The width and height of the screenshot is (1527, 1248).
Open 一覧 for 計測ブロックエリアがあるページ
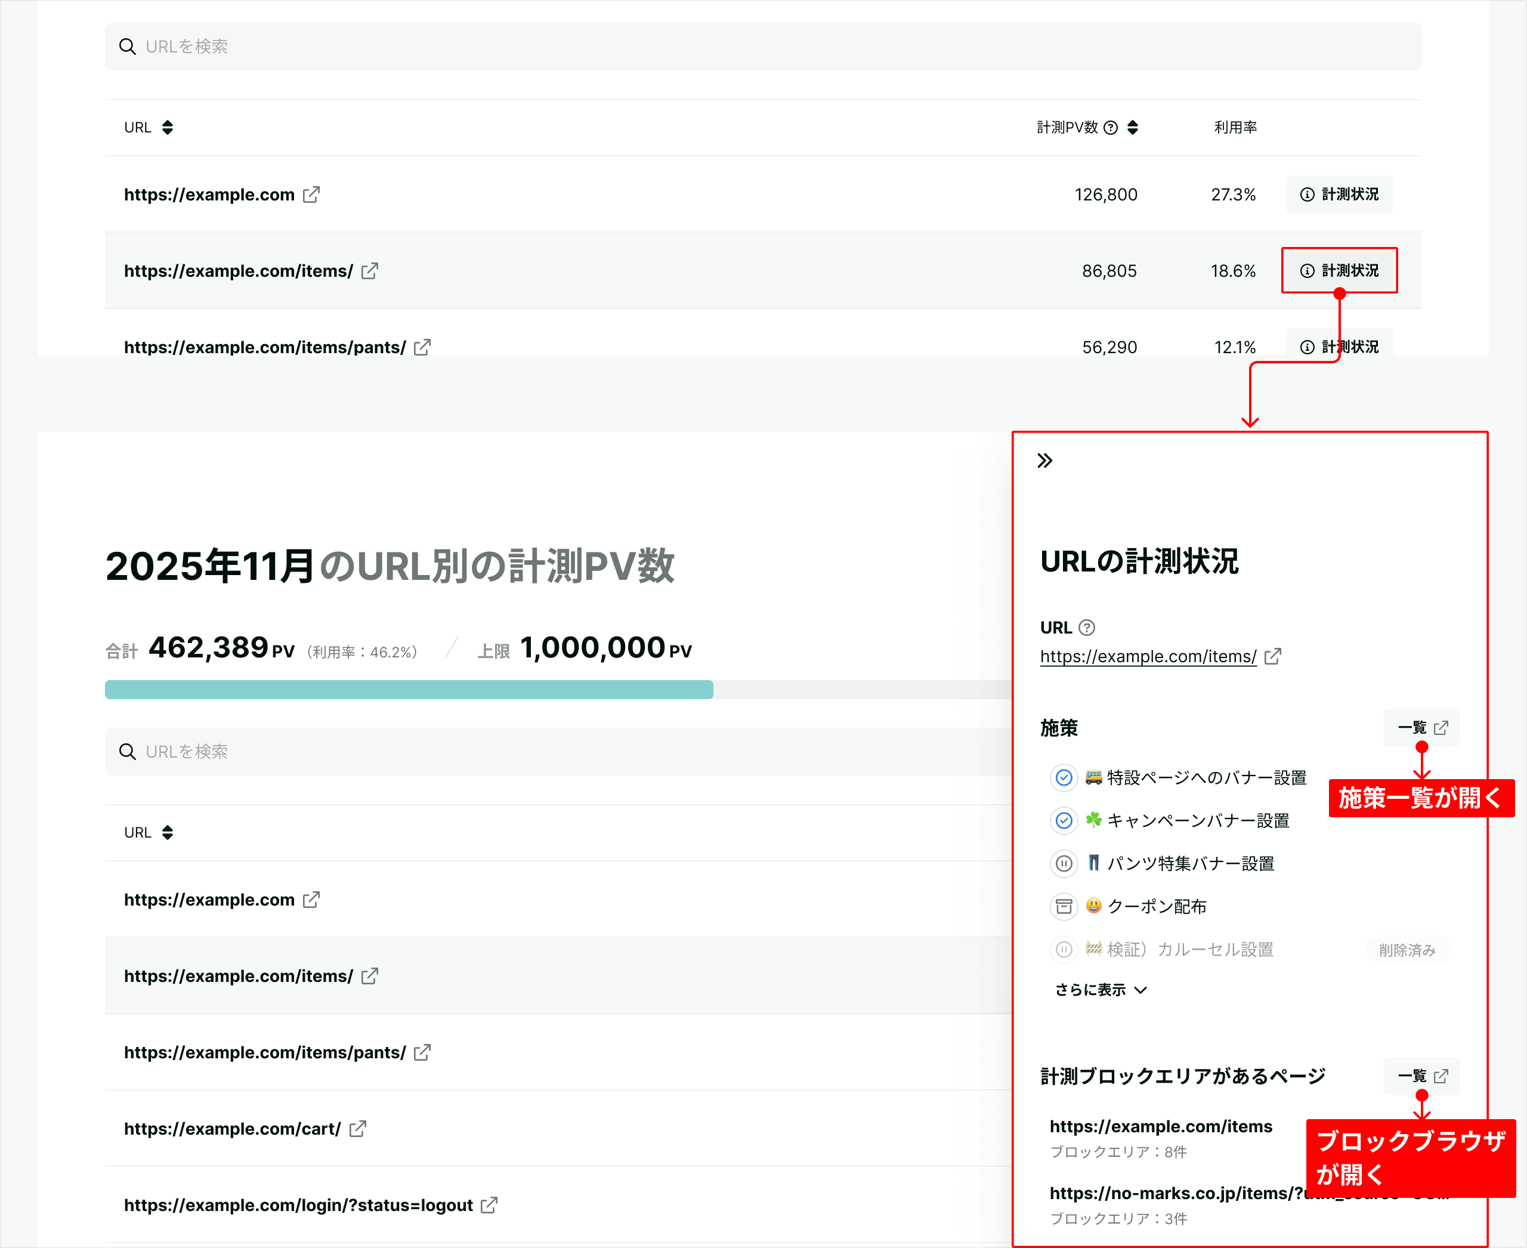coord(1421,1076)
